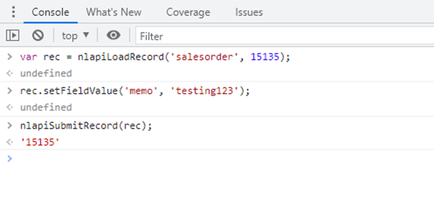
Task: Switch to the Coverage tab
Action: tap(188, 12)
